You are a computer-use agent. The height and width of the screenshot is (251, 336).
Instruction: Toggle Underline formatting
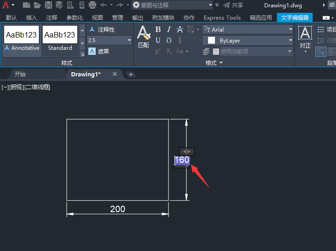158,40
